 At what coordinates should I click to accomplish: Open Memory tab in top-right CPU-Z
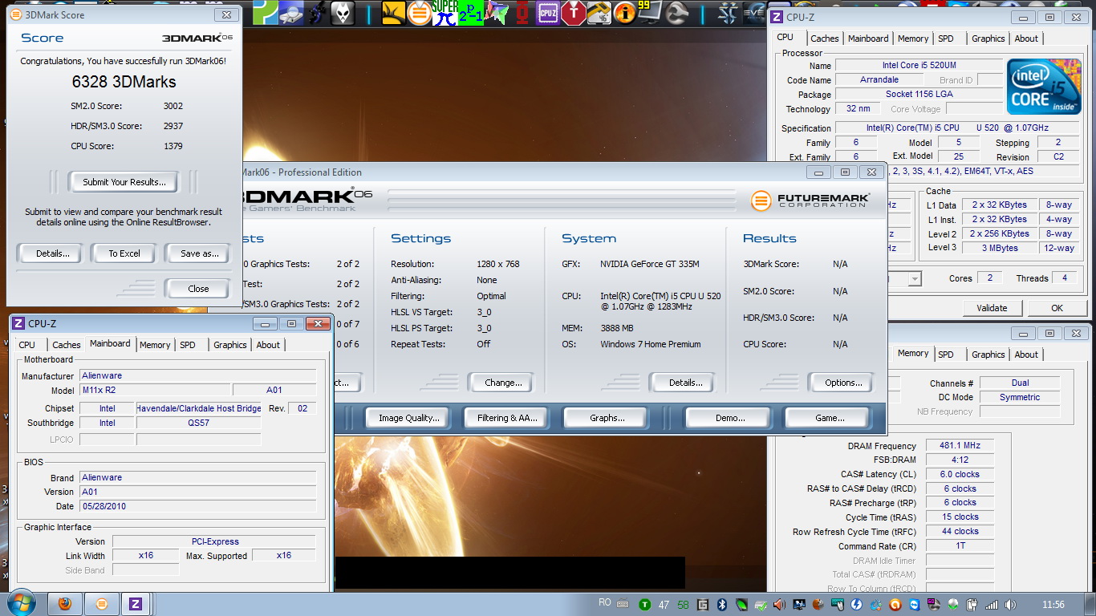click(913, 38)
